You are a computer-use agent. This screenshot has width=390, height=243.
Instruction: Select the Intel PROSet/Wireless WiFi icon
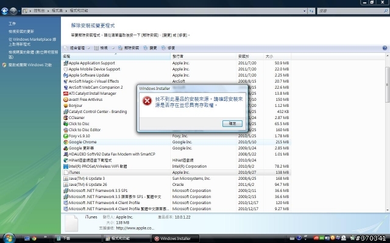[x=66, y=166]
